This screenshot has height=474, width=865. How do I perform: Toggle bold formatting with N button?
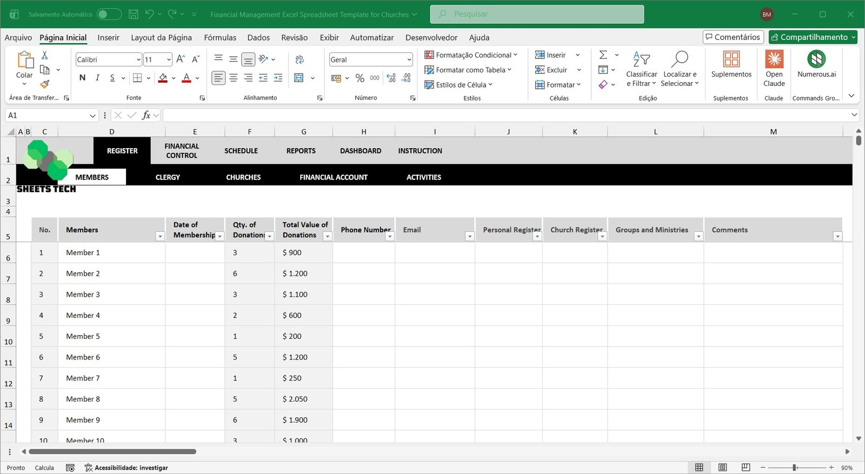tap(82, 78)
